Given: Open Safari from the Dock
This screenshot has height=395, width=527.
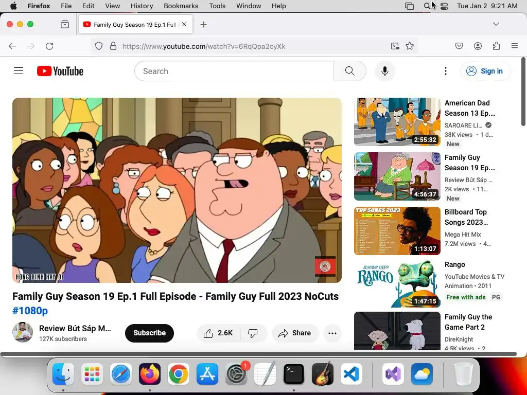Looking at the screenshot, I should pos(120,374).
